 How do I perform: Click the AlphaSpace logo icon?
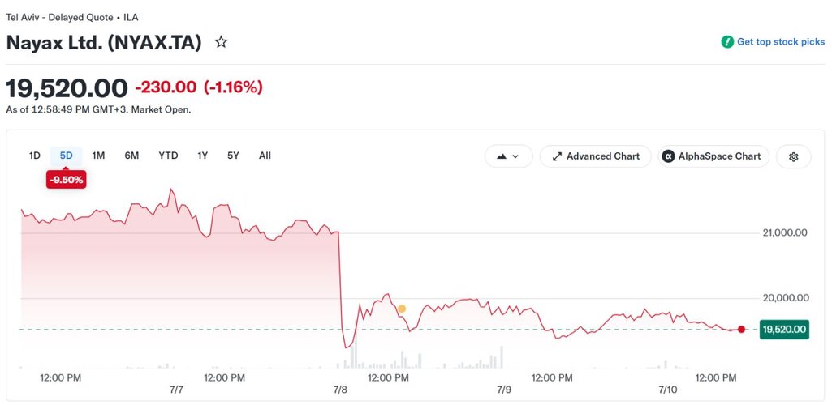[x=669, y=156]
